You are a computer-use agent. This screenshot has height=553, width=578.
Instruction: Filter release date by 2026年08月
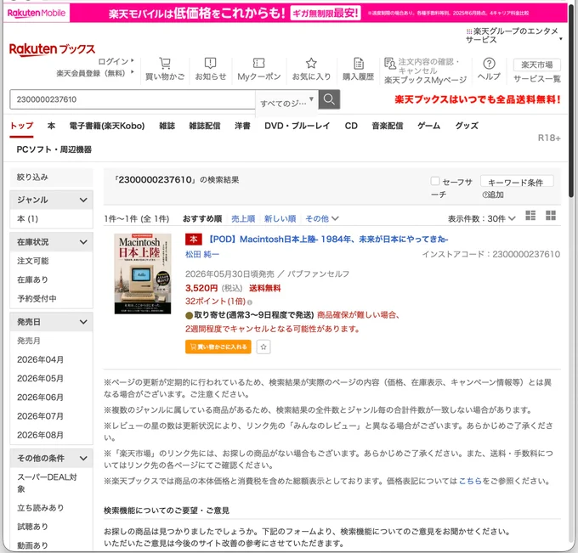coord(40,435)
